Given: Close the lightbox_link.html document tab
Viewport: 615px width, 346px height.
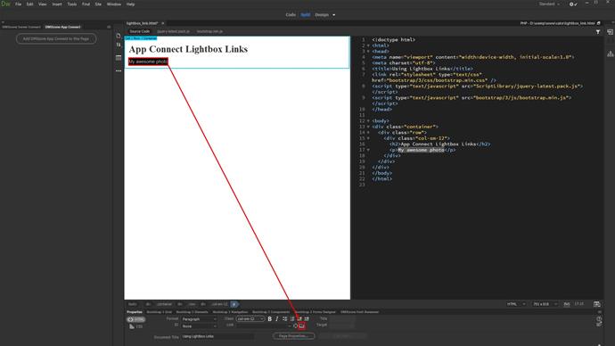Looking at the screenshot, I should click(x=163, y=23).
